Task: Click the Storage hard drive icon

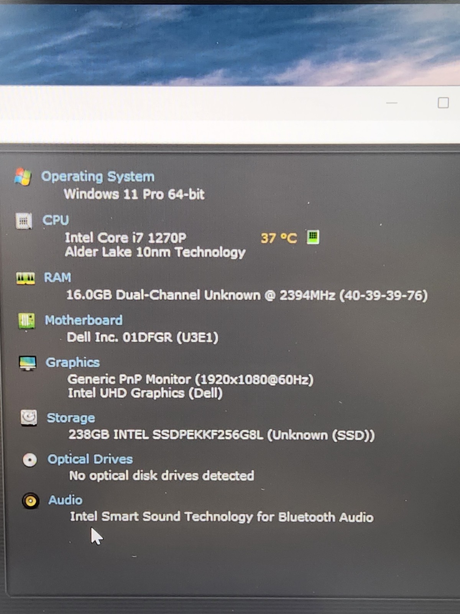Action: [29, 418]
